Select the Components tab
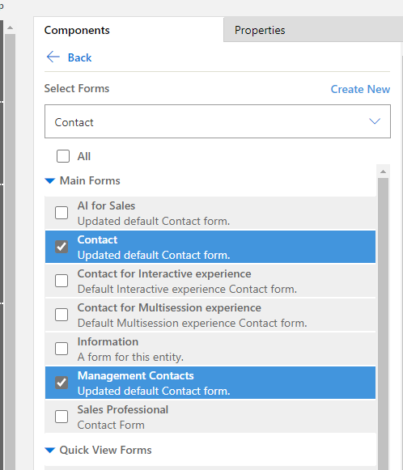The image size is (403, 470). pos(77,30)
